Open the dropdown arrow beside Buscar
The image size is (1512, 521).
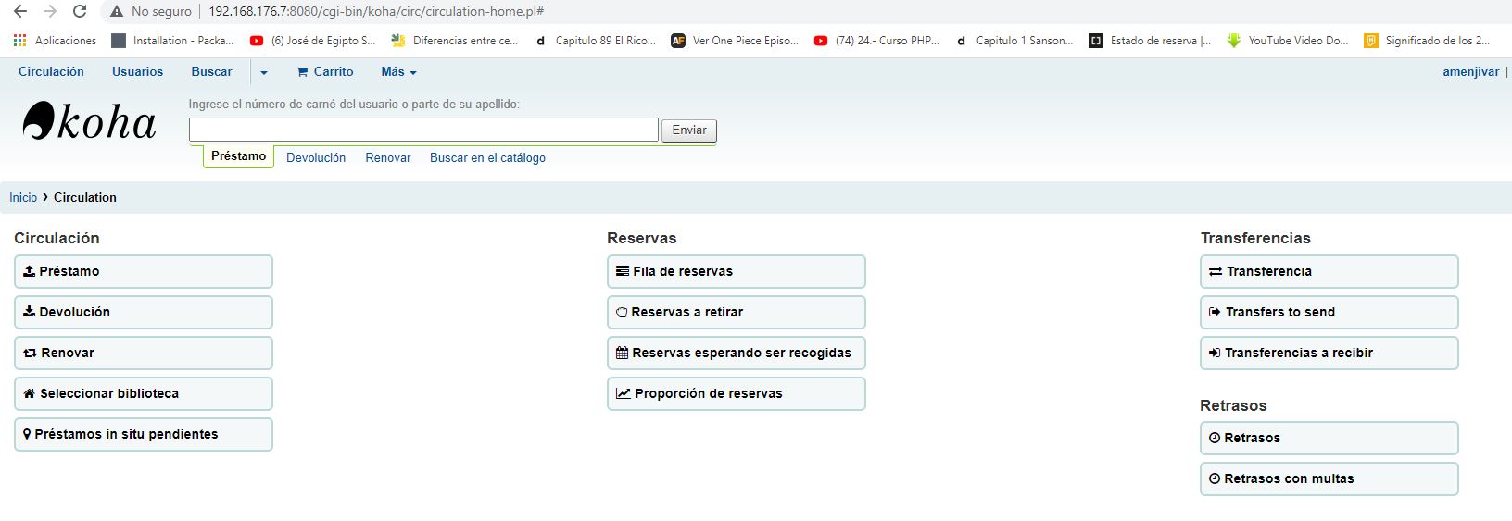click(x=264, y=72)
